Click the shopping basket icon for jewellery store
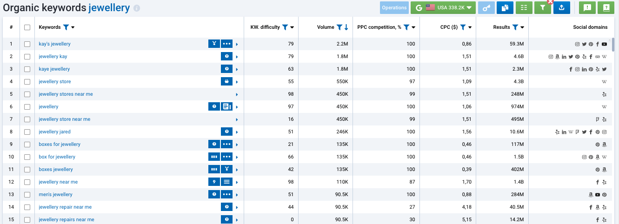Viewport: 619px width, 224px height. coord(226,81)
